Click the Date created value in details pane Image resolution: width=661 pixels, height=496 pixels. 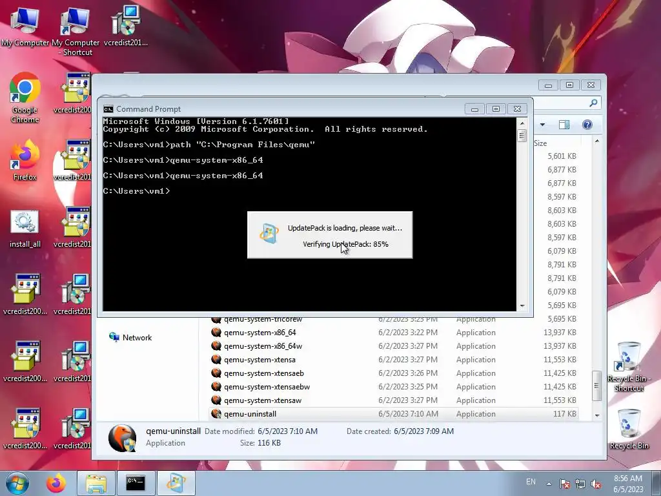[423, 431]
